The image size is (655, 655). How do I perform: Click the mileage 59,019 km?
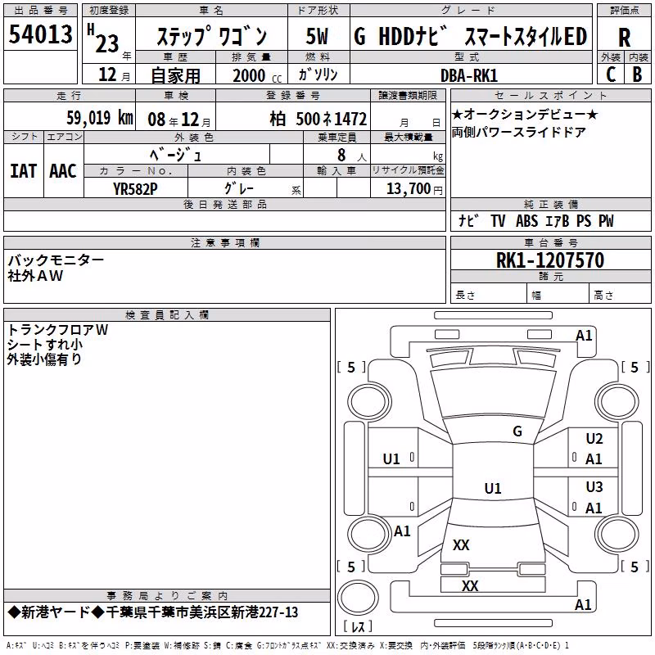[x=100, y=118]
